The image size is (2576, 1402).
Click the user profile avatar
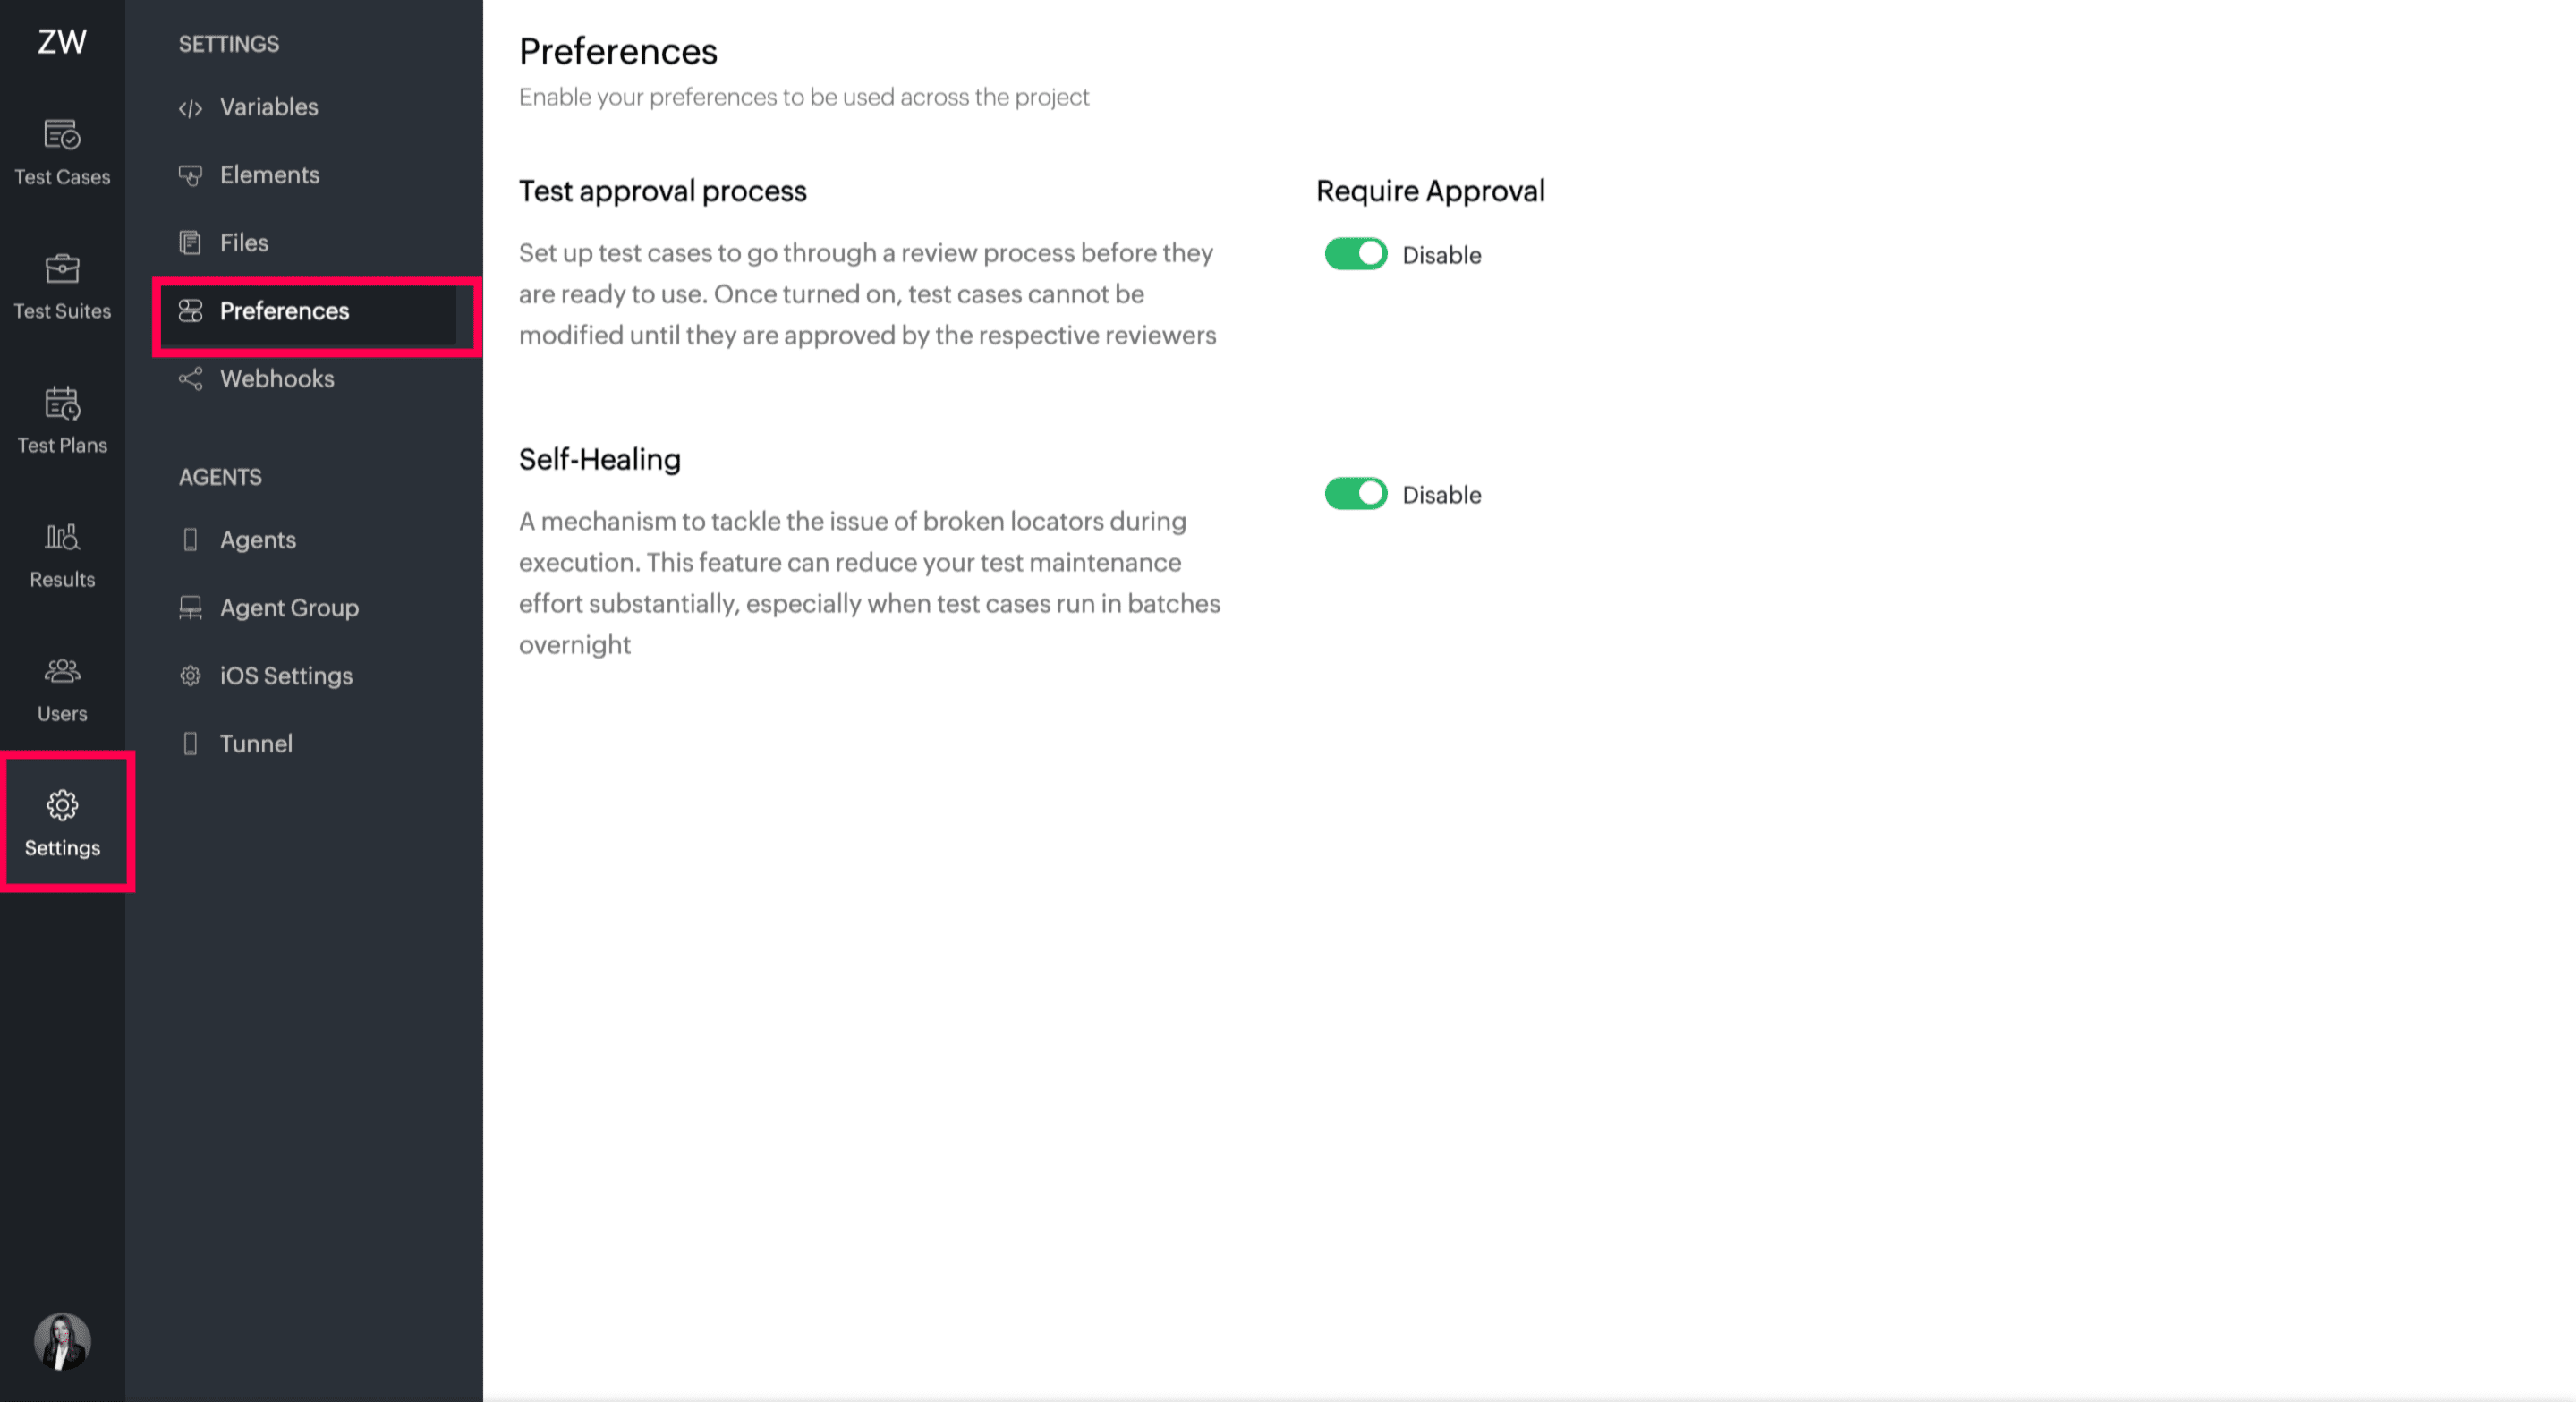[62, 1341]
